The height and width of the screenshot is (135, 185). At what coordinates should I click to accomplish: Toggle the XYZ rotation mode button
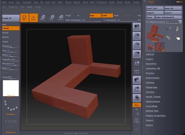point(137,105)
